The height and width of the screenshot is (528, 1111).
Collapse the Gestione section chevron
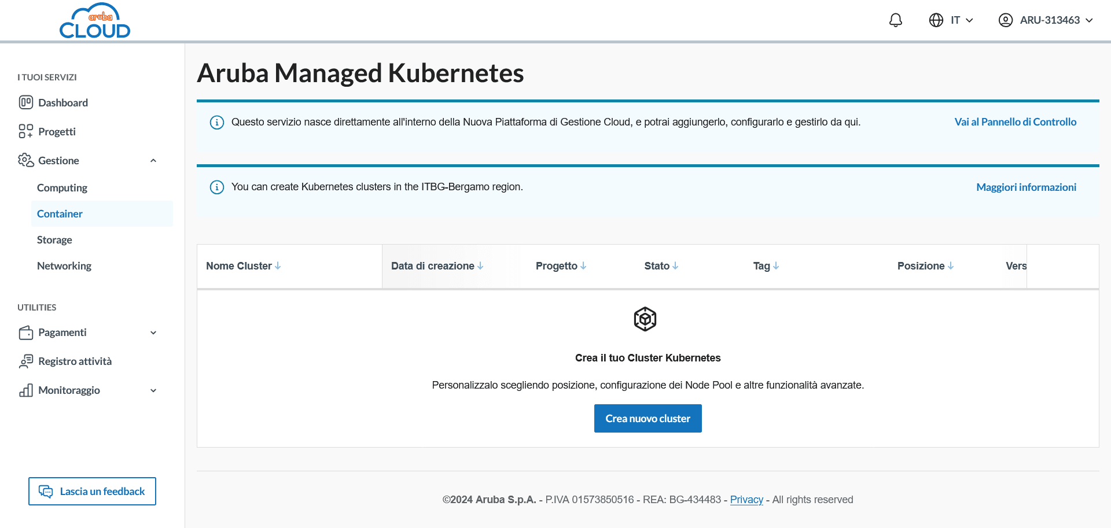(153, 161)
